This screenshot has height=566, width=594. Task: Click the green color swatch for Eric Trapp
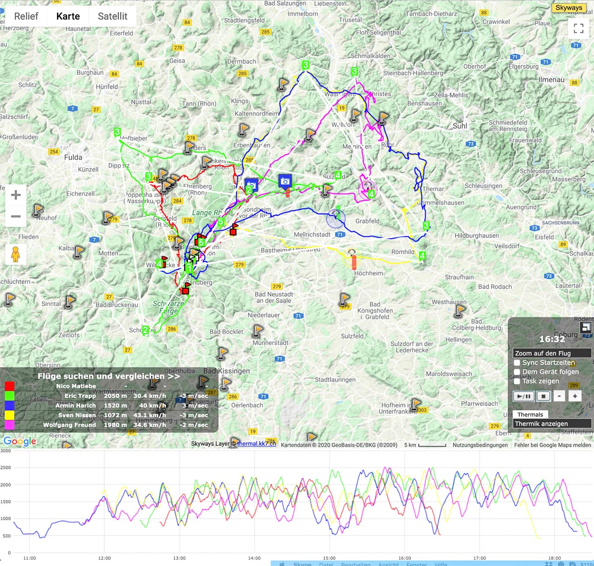pos(9,395)
